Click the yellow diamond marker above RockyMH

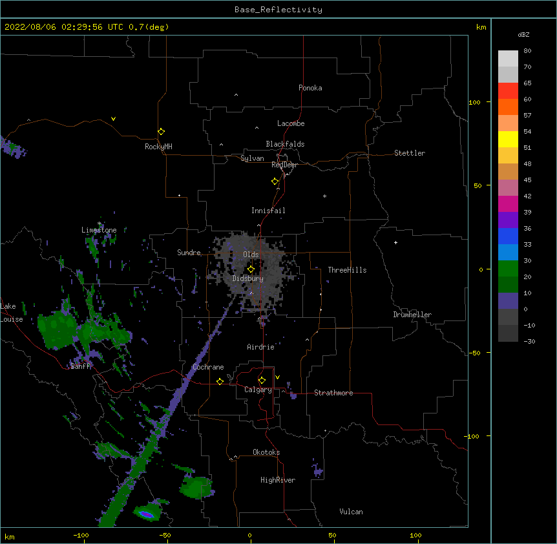click(161, 132)
